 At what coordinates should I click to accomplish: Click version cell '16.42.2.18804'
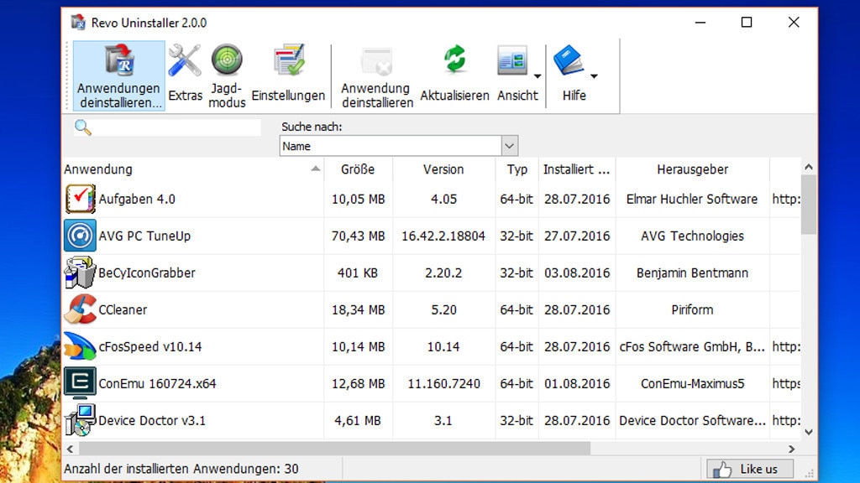(443, 236)
